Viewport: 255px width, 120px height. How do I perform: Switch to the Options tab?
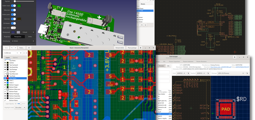click(15, 57)
